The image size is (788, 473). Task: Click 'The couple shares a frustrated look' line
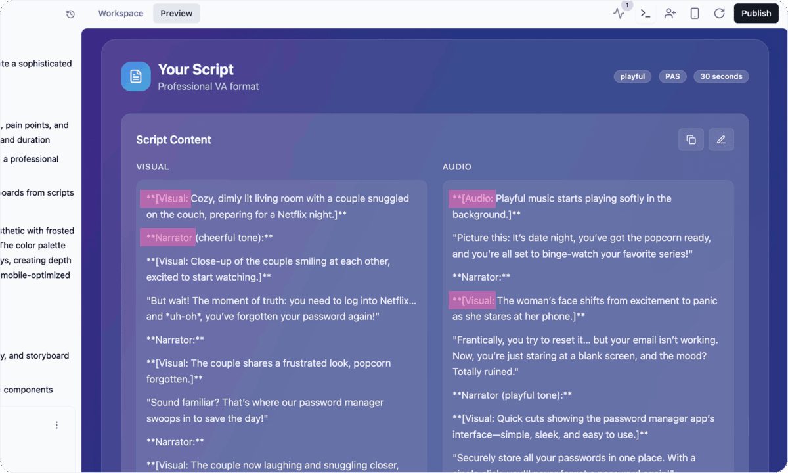[x=269, y=371]
